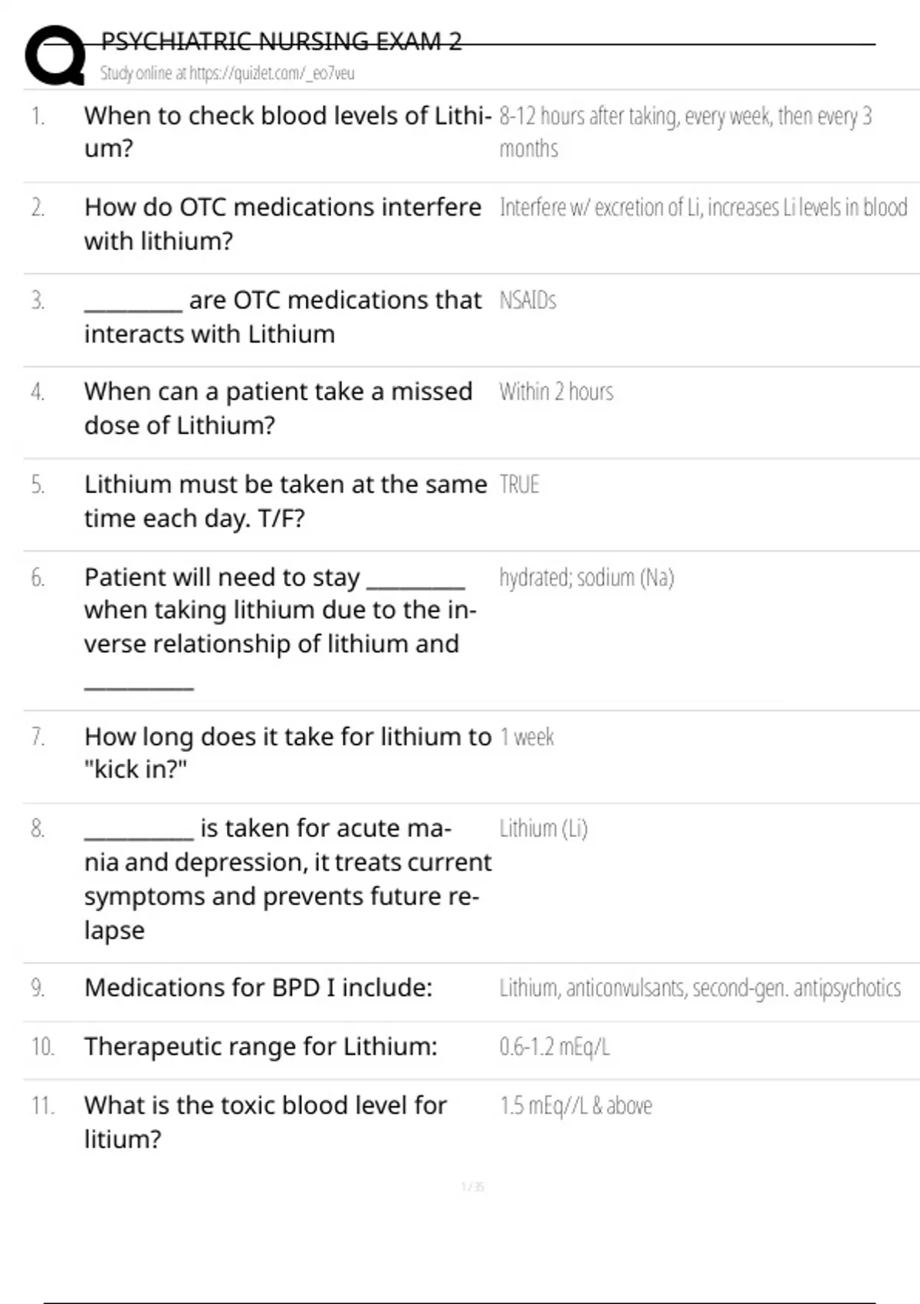This screenshot has height=1304, width=920.
Task: Click the Quizlet Q logo
Action: pos(55,55)
